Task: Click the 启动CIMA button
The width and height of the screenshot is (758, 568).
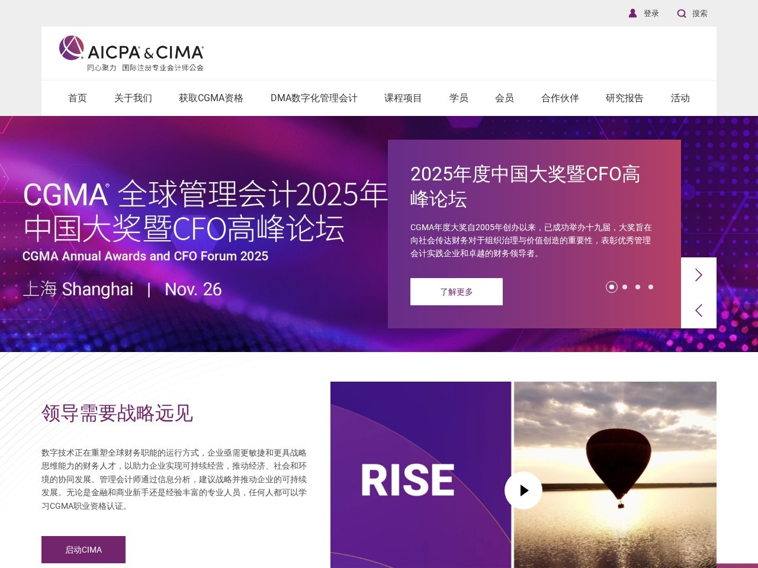Action: click(x=83, y=550)
